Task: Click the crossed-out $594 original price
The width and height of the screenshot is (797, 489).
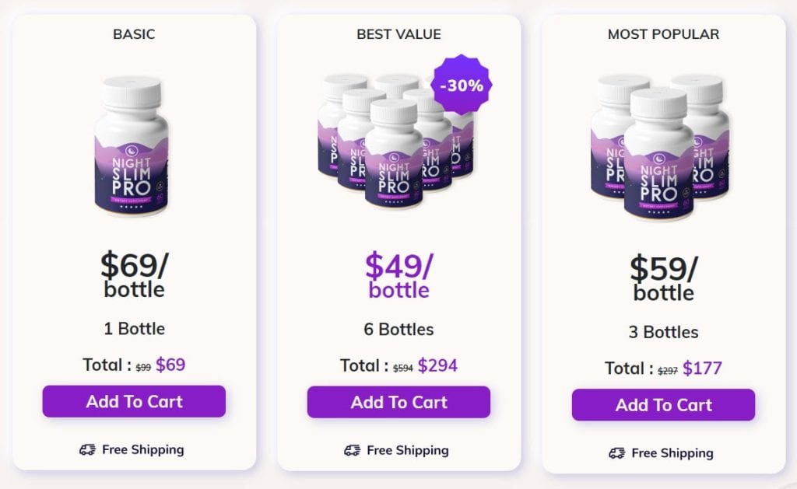Action: pyautogui.click(x=403, y=368)
